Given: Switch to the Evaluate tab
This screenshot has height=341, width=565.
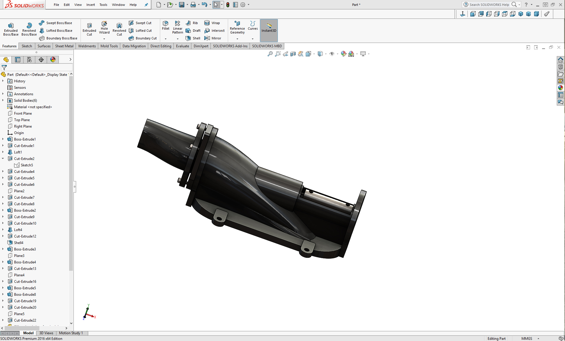Looking at the screenshot, I should coord(183,46).
